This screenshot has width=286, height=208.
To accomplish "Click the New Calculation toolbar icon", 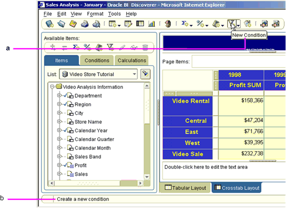I will tap(216, 23).
